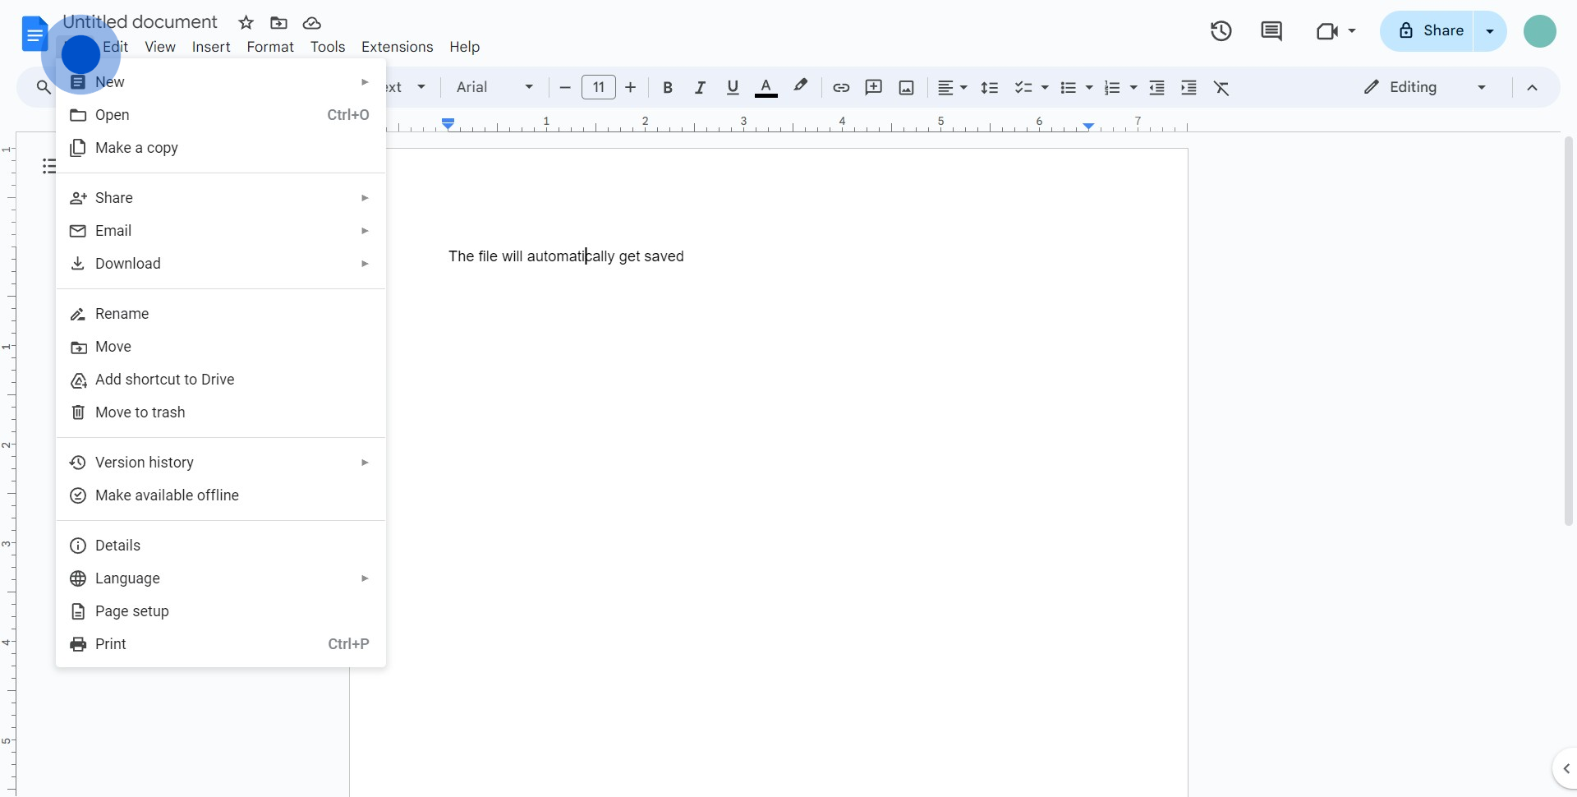1577x797 pixels.
Task: Click the Untitled document title field
Action: (140, 22)
